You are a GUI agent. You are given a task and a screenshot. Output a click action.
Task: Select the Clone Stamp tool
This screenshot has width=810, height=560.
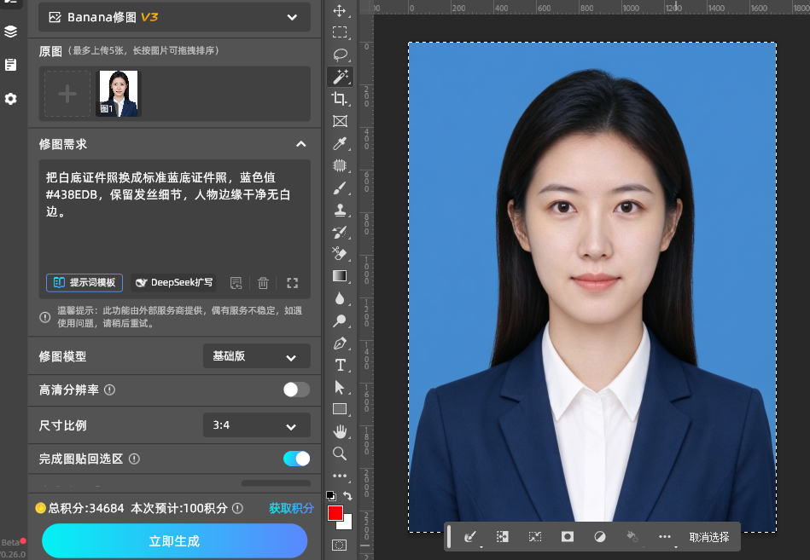pos(340,211)
